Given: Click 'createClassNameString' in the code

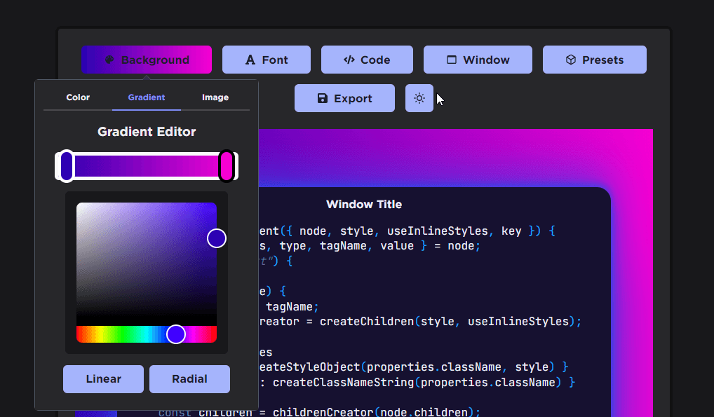Looking at the screenshot, I should pyautogui.click(x=344, y=383).
